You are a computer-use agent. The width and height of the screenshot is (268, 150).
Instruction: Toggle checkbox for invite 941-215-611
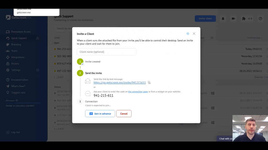pyautogui.click(x=51, y=49)
